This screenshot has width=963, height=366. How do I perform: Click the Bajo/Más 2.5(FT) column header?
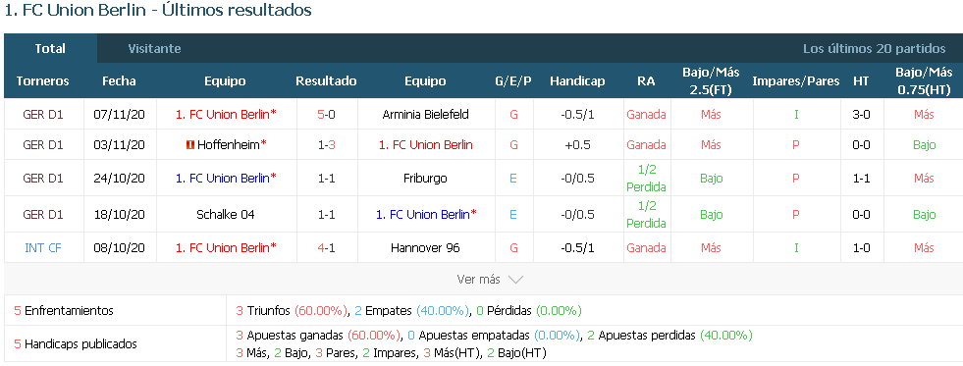(x=711, y=81)
